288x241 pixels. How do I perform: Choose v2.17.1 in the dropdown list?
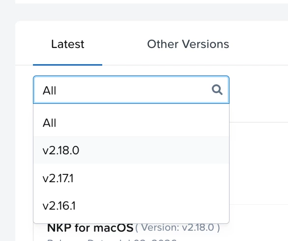[131, 178]
